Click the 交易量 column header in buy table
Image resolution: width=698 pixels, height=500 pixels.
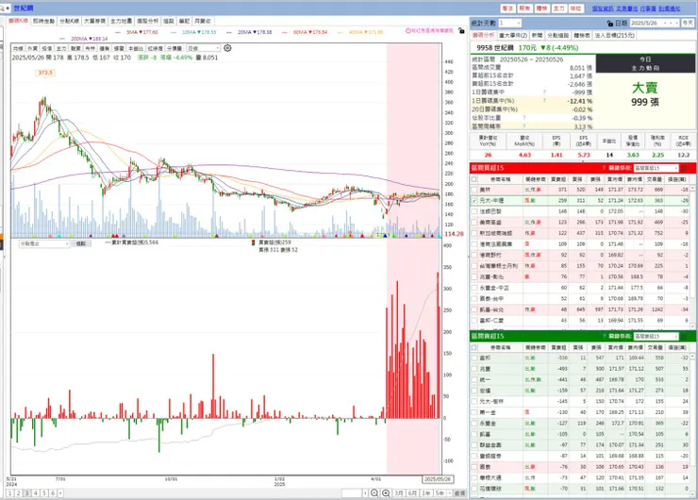click(654, 179)
